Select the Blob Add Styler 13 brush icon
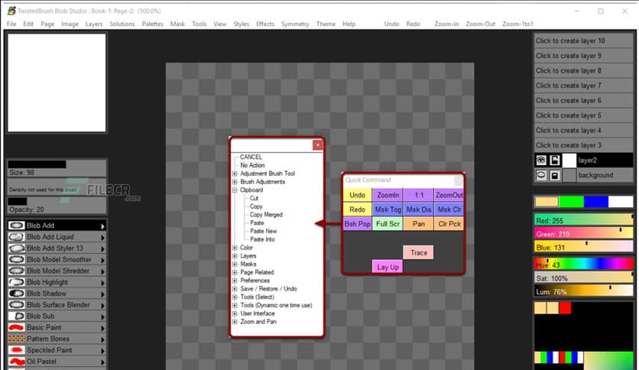 coord(16,248)
